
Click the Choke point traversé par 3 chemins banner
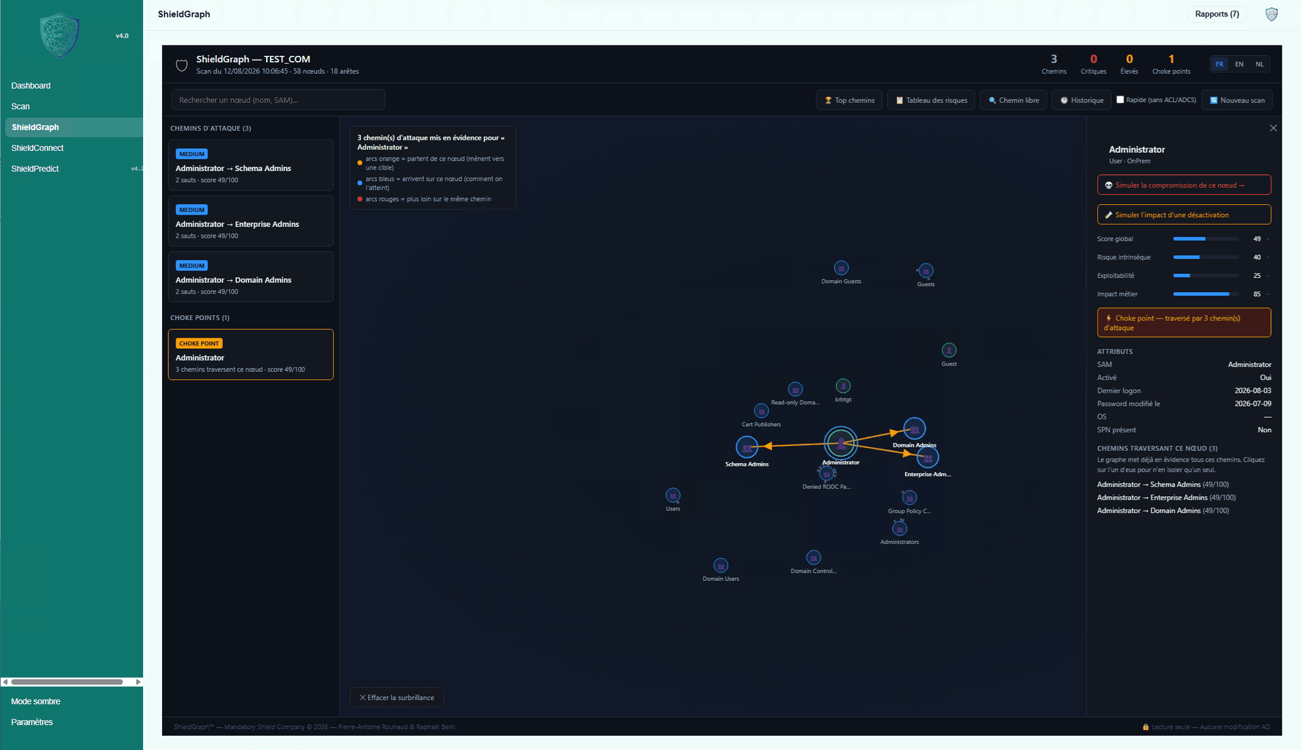point(1184,323)
